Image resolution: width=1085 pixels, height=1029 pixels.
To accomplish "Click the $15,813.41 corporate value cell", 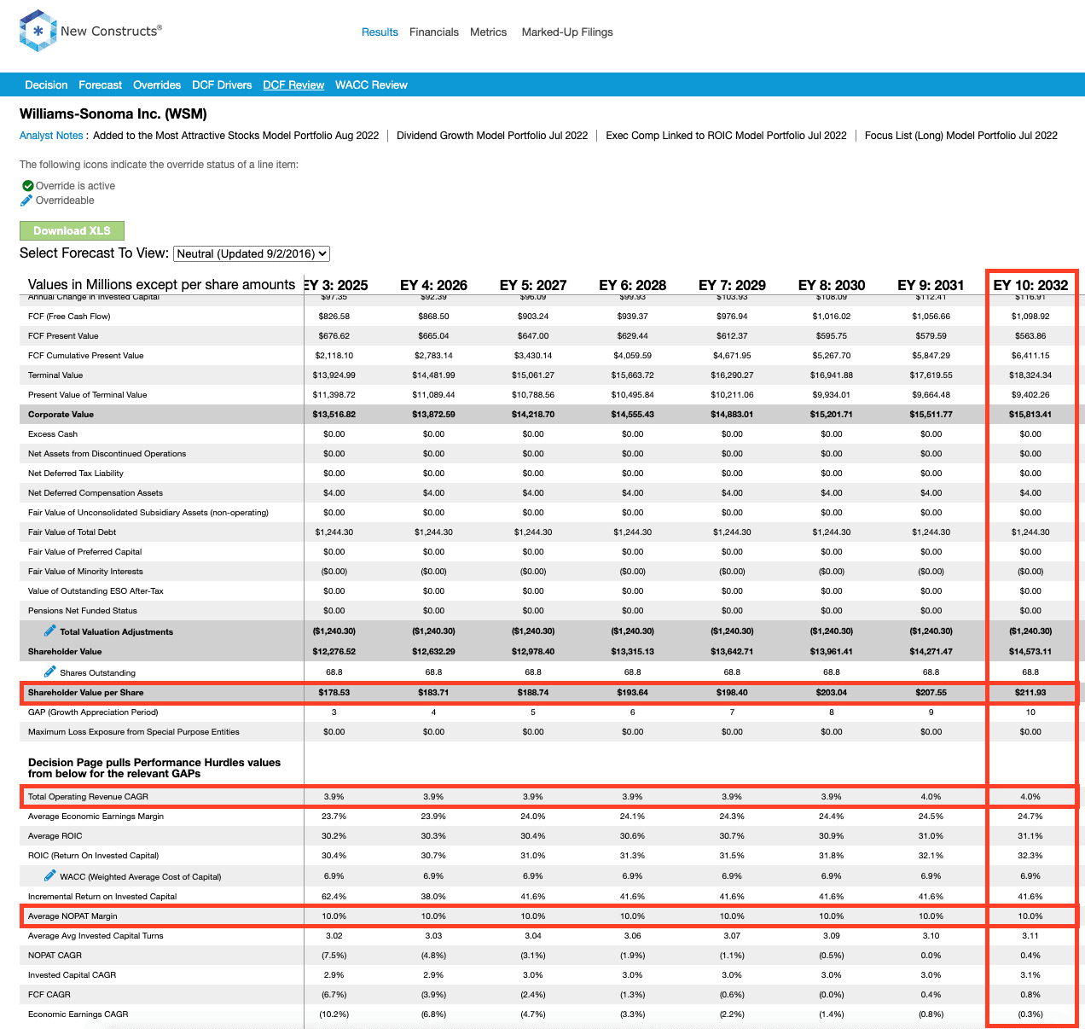I will click(x=1030, y=415).
